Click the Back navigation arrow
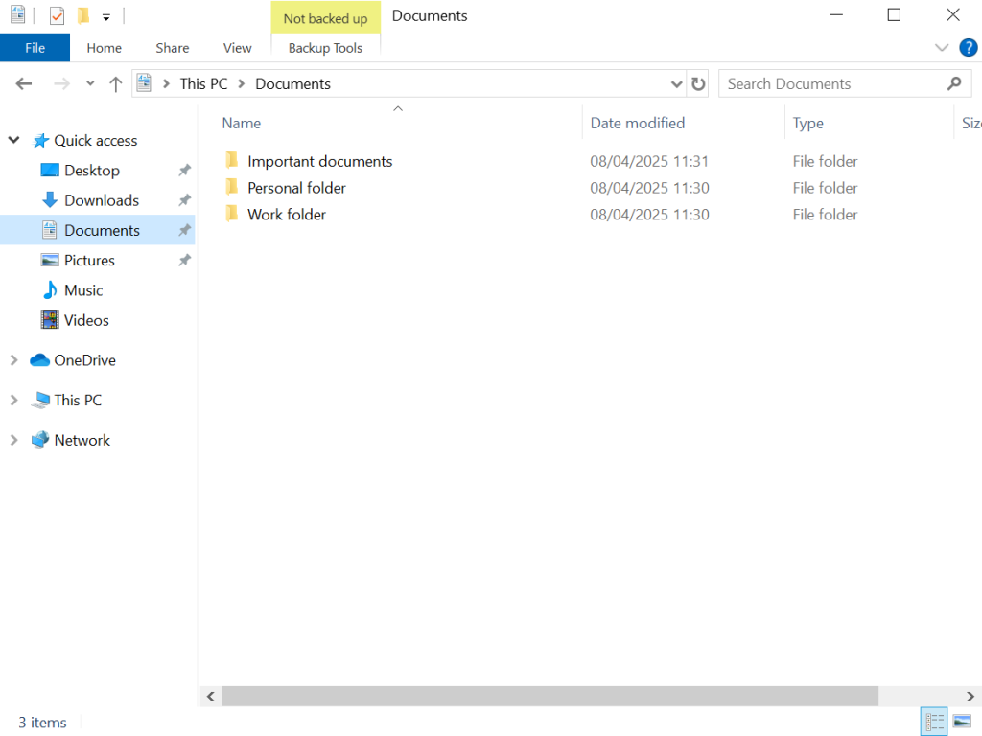 click(24, 84)
